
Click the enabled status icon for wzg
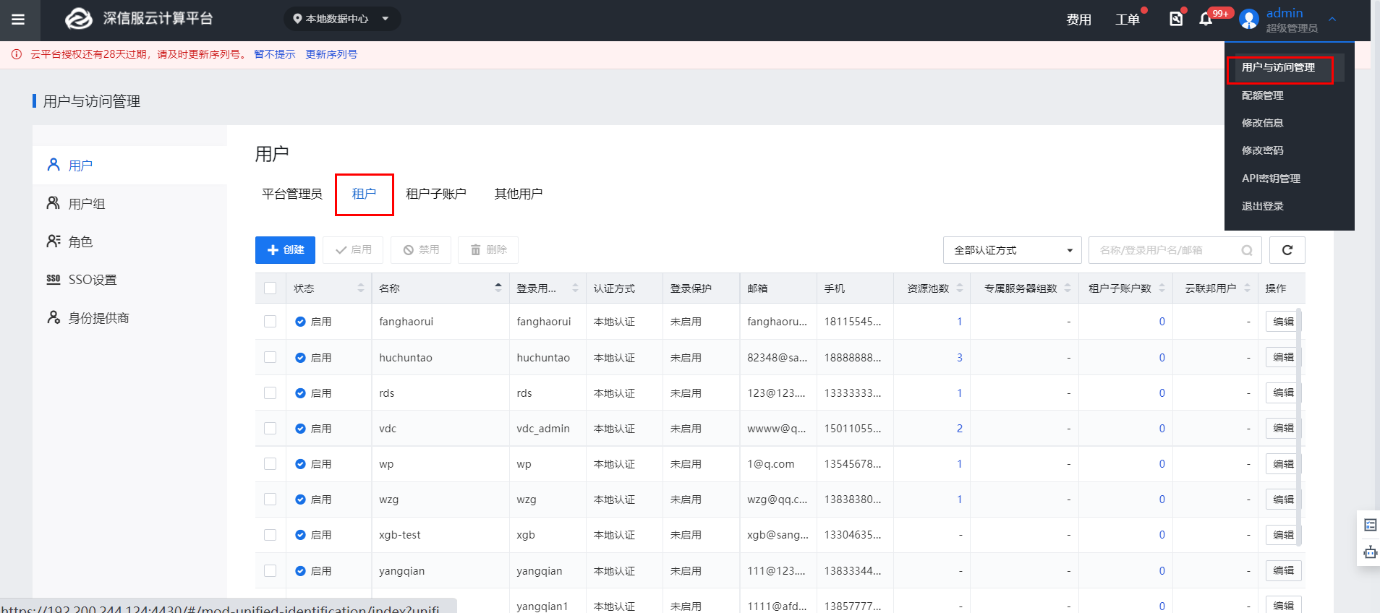point(300,500)
